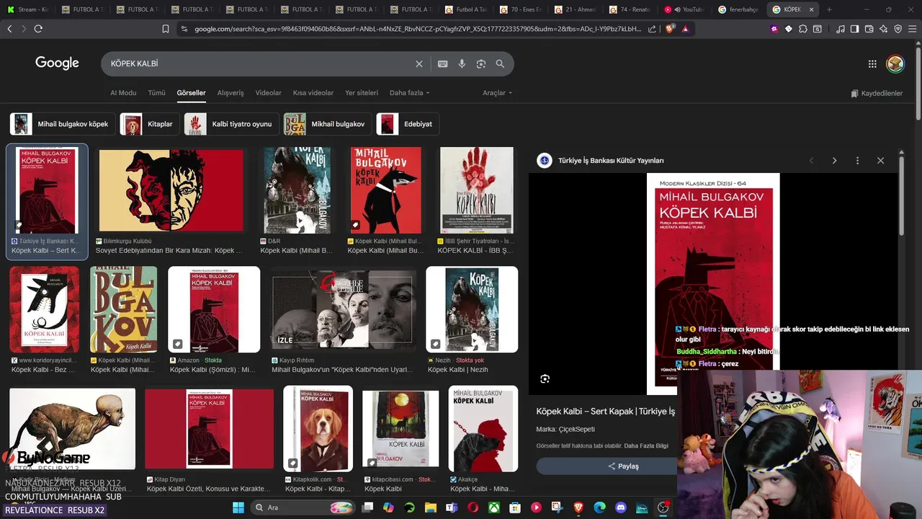Image resolution: width=922 pixels, height=519 pixels.
Task: Open the on-screen keyboard input tool
Action: (x=443, y=63)
